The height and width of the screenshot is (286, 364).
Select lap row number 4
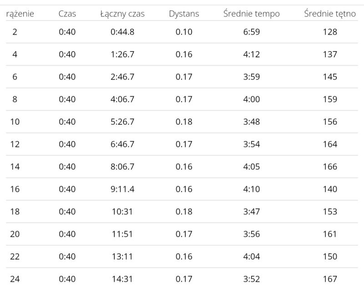[182, 54]
